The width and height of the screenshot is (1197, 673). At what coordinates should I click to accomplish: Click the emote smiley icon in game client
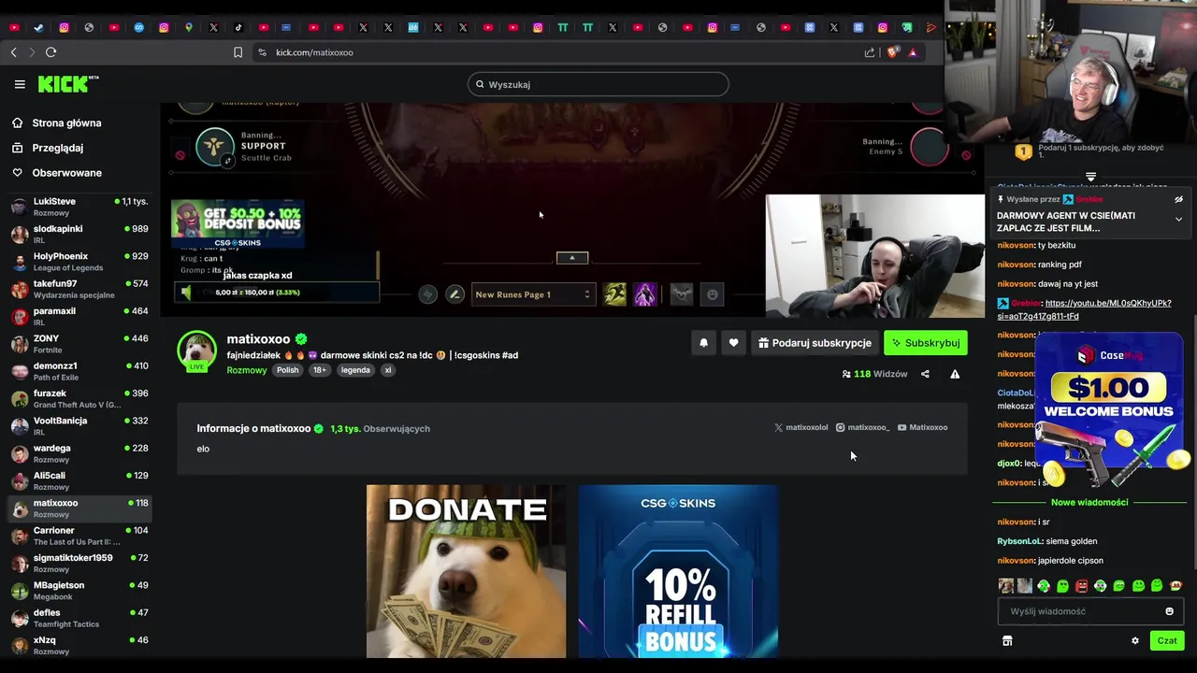tap(713, 294)
